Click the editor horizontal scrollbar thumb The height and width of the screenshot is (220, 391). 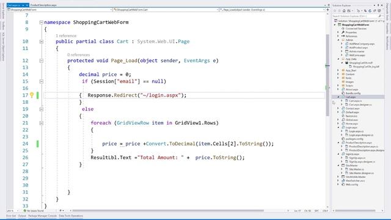[168, 211]
